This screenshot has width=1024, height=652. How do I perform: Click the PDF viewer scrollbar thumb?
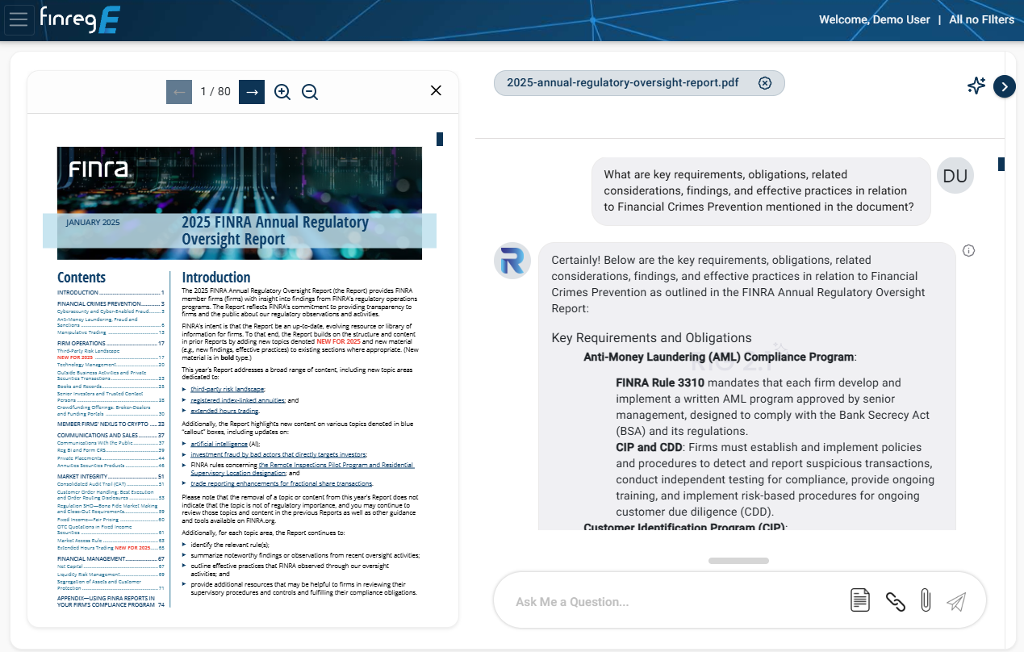point(440,140)
